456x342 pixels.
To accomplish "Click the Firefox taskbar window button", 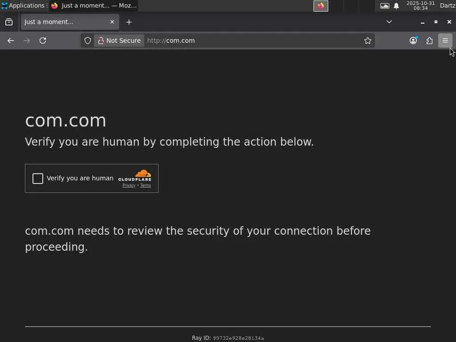I will point(94,5).
